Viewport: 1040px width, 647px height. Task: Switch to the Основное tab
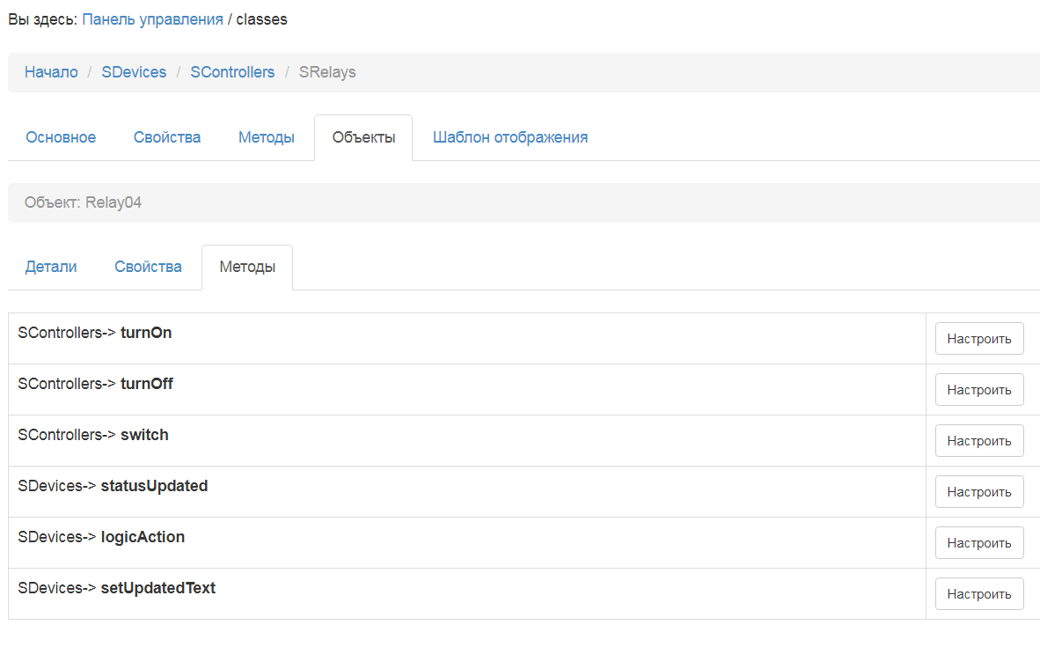(61, 137)
